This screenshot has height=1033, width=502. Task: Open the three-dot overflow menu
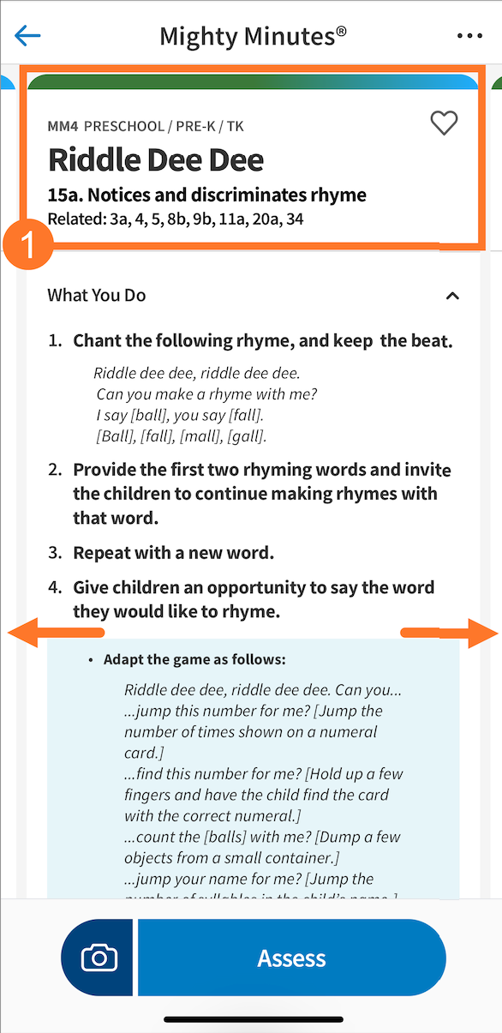tap(469, 35)
